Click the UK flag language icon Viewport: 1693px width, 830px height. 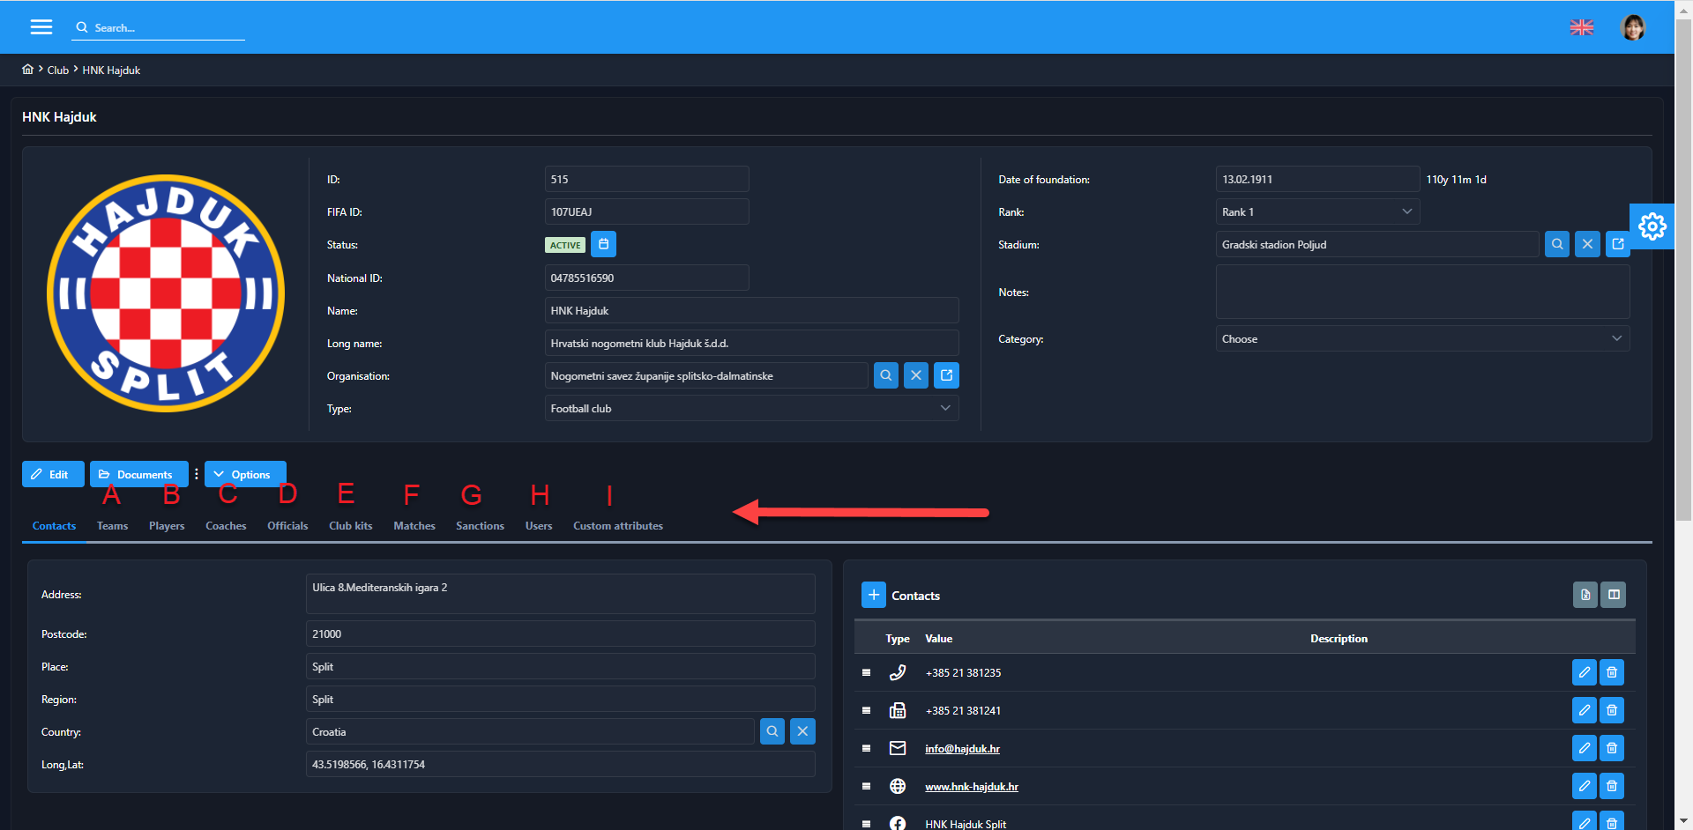click(1581, 27)
